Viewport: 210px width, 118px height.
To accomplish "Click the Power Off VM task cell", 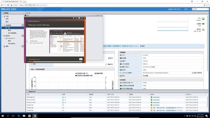I will 31,100.
